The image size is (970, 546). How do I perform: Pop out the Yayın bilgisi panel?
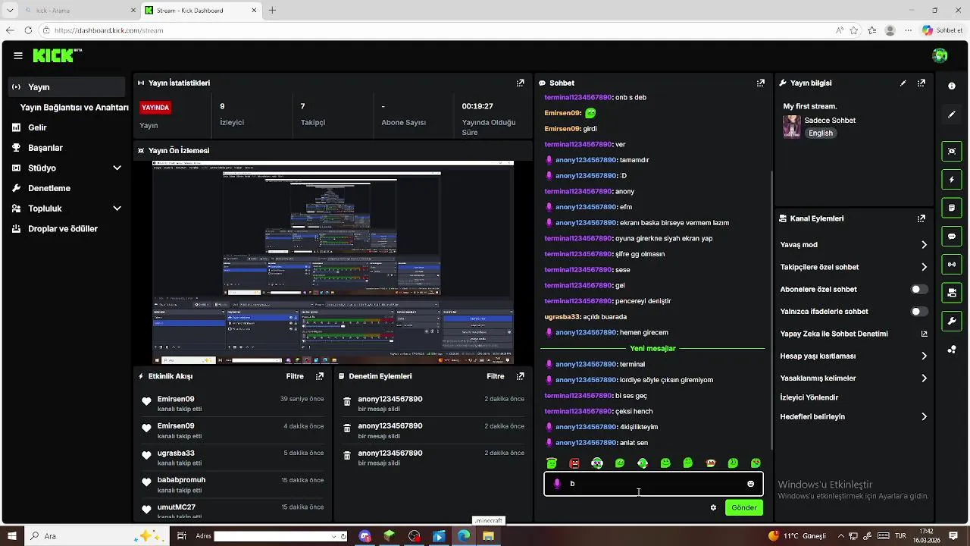click(921, 83)
